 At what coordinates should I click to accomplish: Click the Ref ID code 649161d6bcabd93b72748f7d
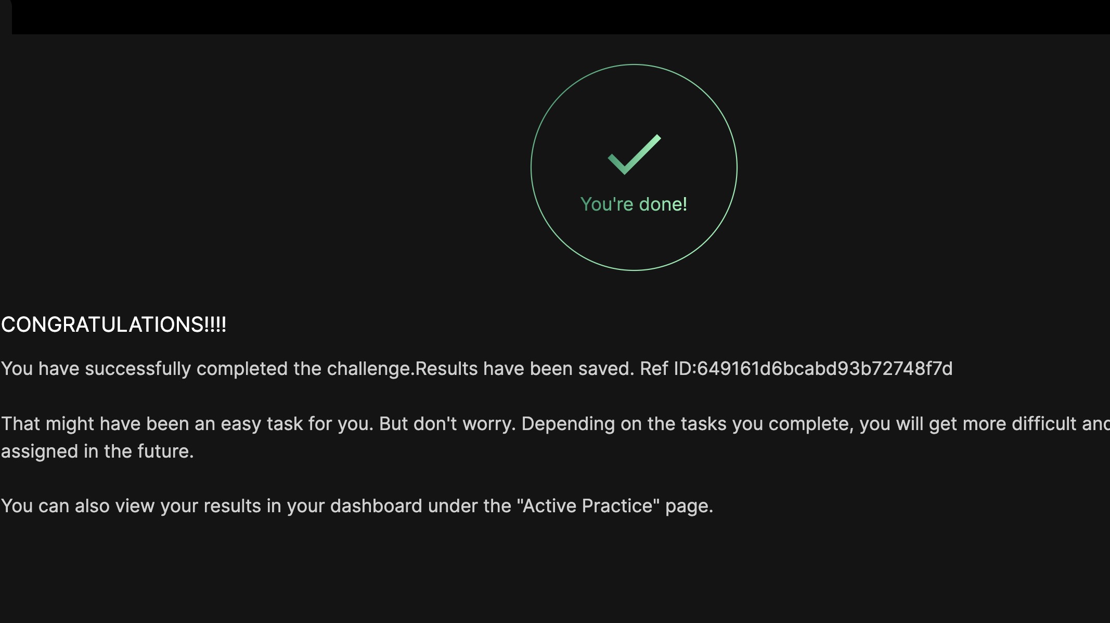coord(825,369)
